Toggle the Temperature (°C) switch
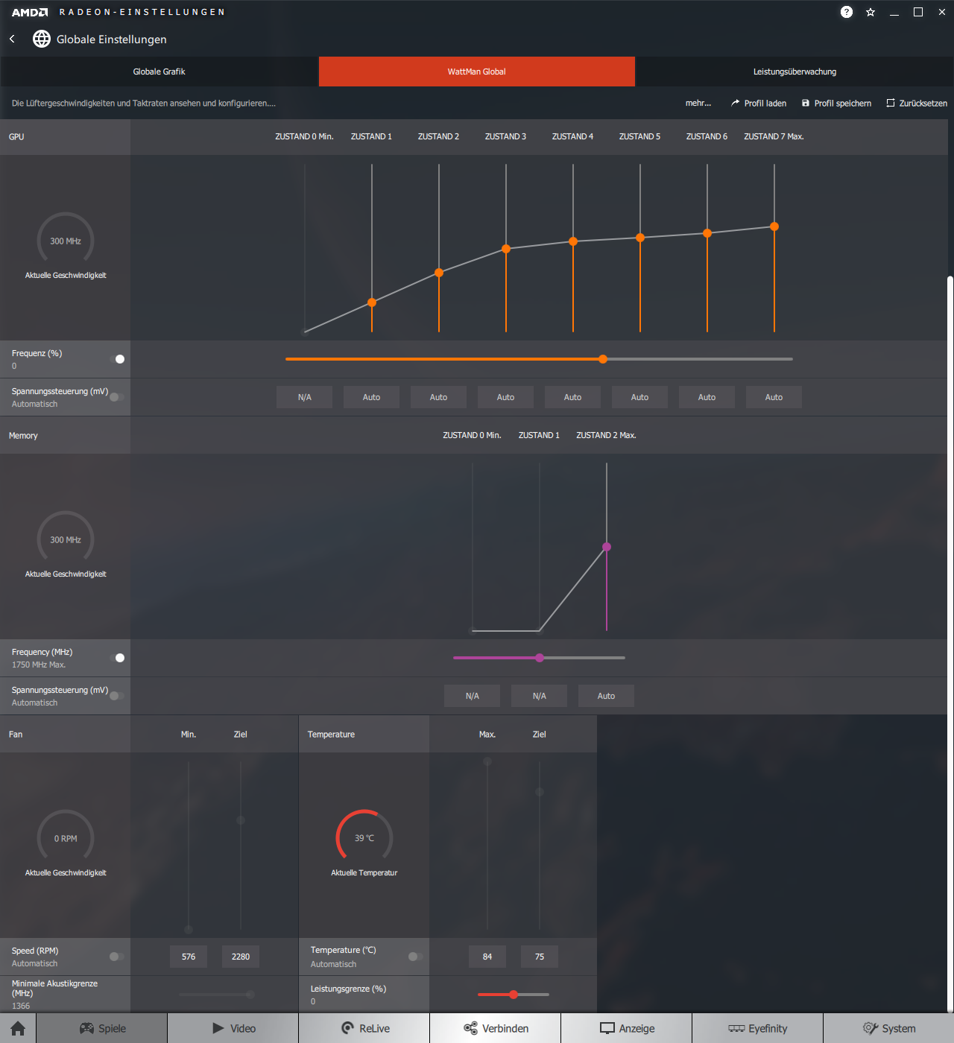The height and width of the screenshot is (1043, 954). tap(416, 957)
